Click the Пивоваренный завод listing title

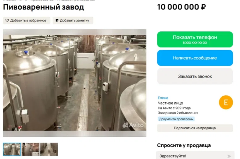point(44,7)
